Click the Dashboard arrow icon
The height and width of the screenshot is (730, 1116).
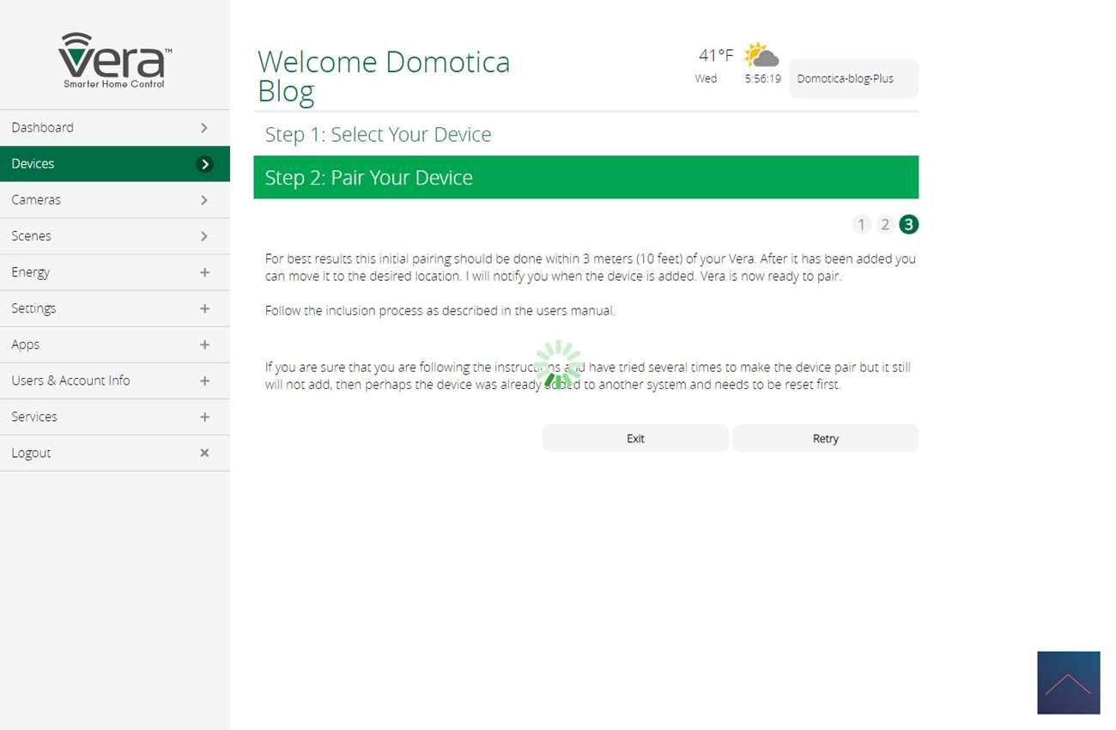coord(204,128)
